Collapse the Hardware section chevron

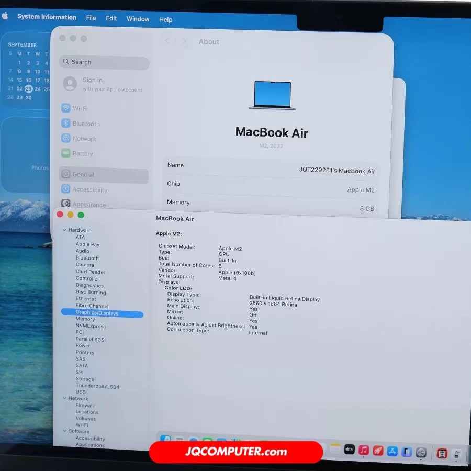point(64,230)
